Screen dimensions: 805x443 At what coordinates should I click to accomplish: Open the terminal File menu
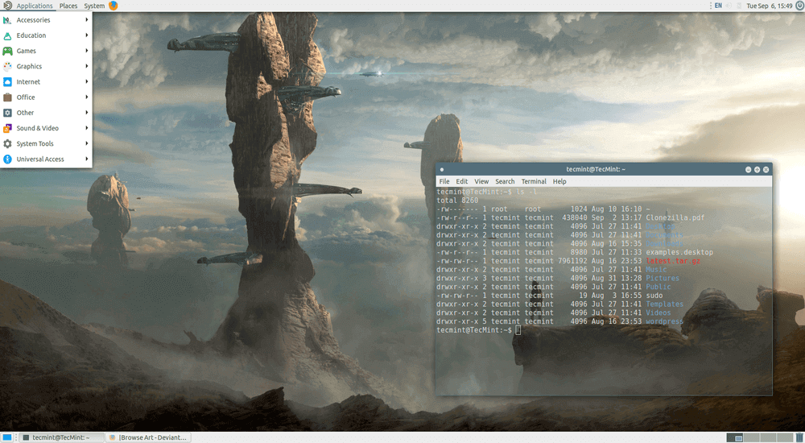[444, 181]
